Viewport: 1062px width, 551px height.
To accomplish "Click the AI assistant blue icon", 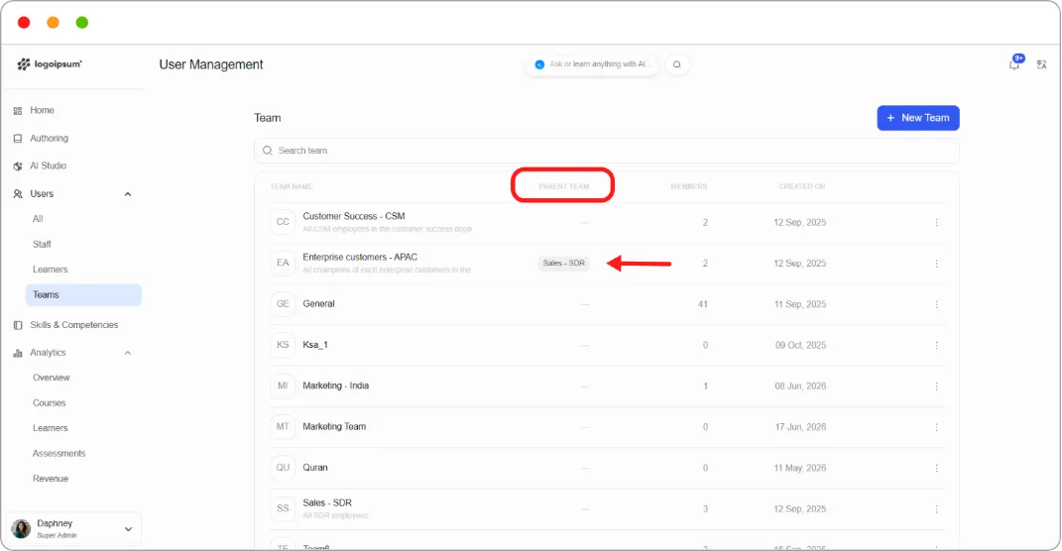I will coord(539,64).
